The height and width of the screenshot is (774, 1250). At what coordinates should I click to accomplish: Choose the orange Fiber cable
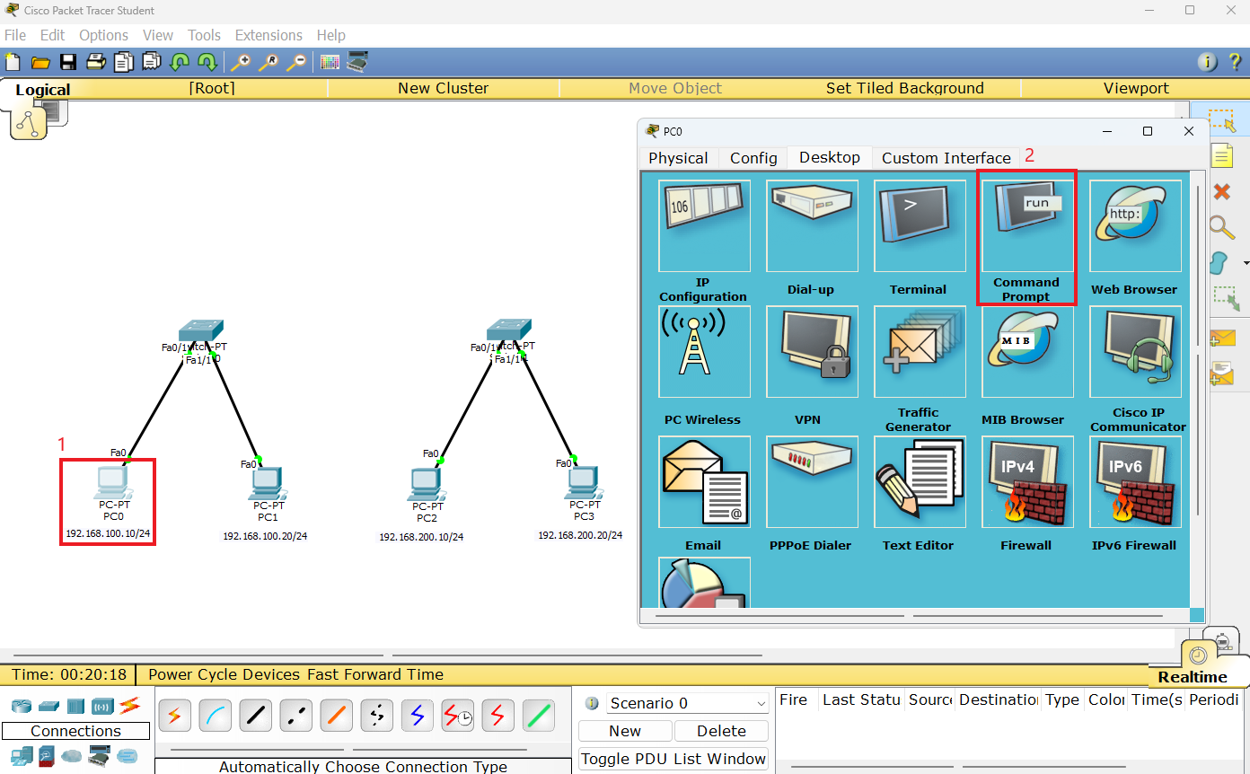337,716
